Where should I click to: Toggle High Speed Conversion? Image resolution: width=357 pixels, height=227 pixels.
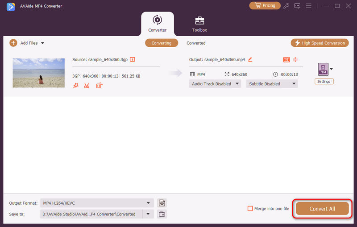coord(320,43)
